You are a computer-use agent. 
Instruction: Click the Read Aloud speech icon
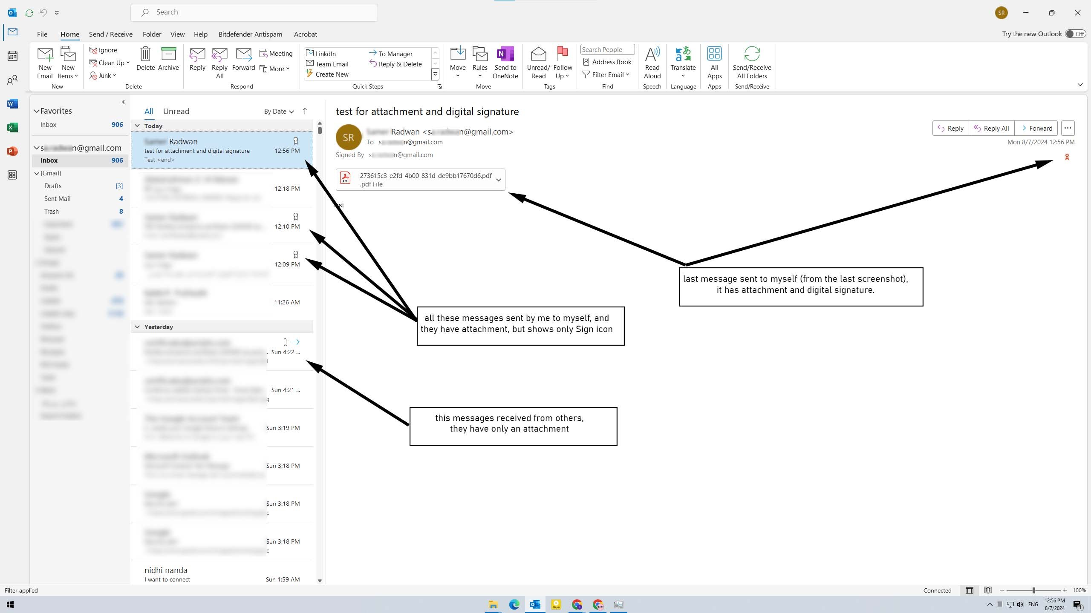point(652,54)
